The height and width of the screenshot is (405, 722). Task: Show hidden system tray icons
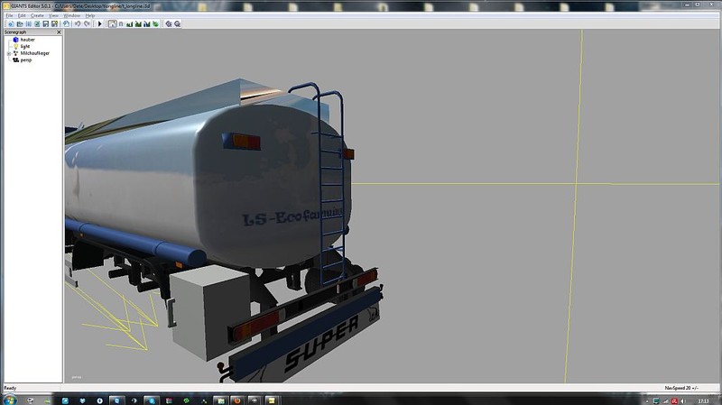[x=647, y=401]
